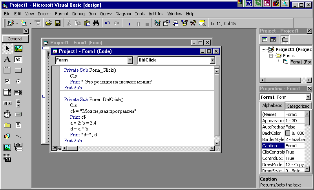Screen dimensions: 314x190
Task: Select the Label control tool
Action: tap(7, 59)
